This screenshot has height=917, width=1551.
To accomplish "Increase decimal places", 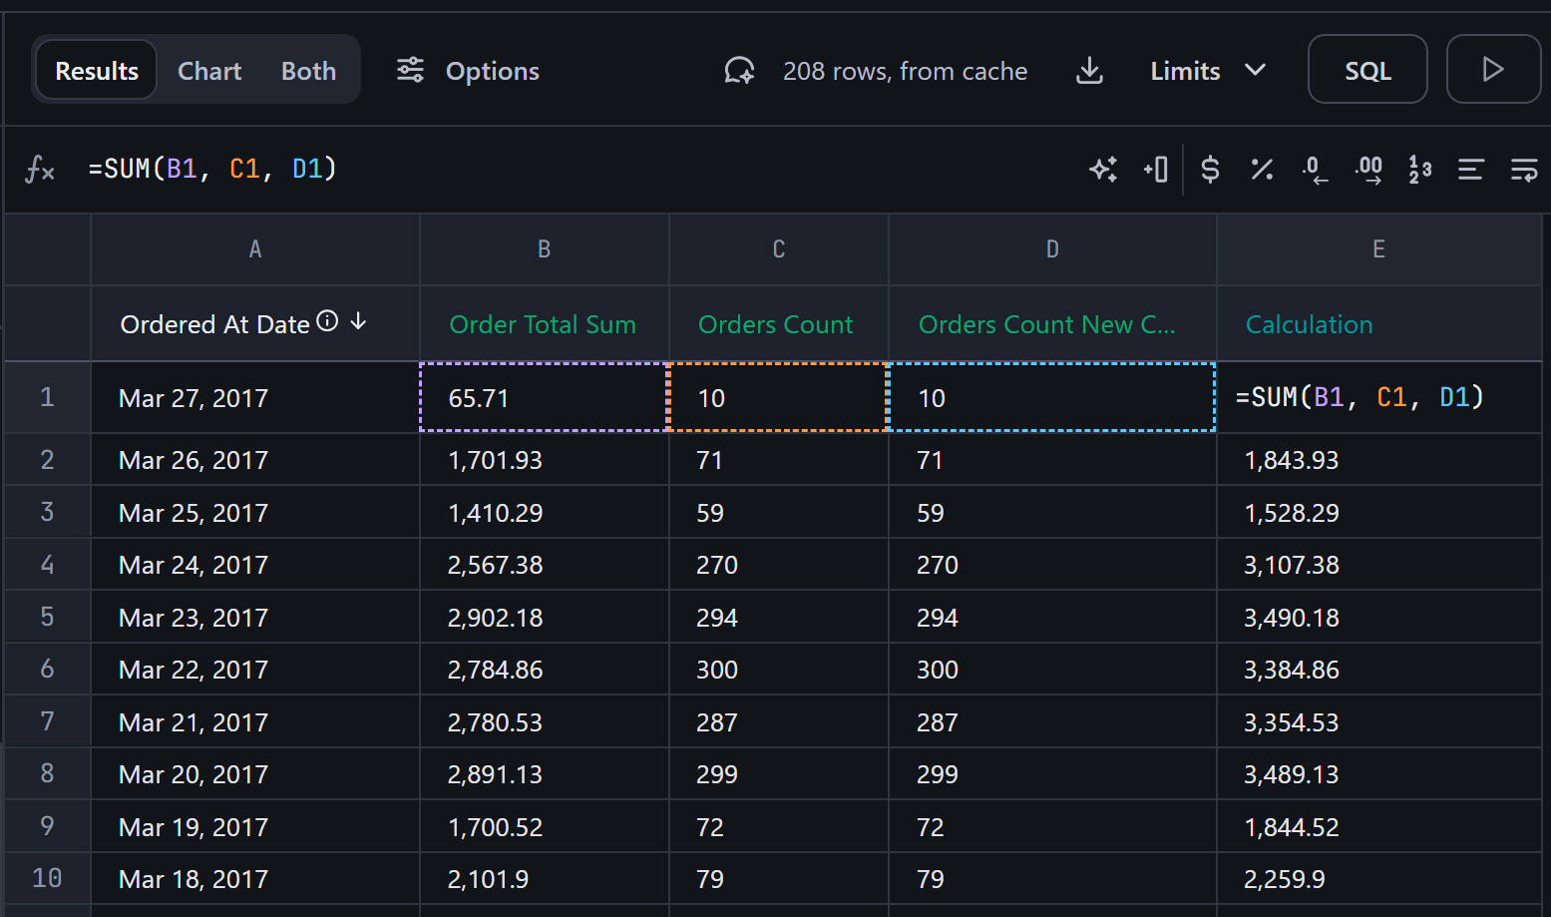I will 1368,170.
